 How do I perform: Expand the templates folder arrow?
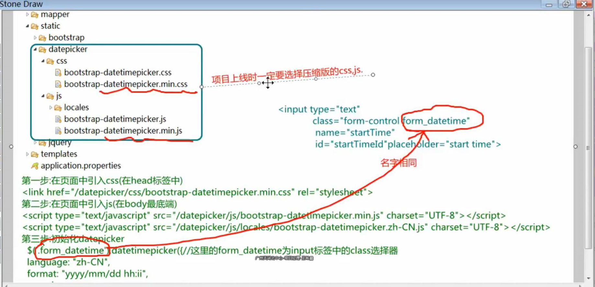[27, 154]
